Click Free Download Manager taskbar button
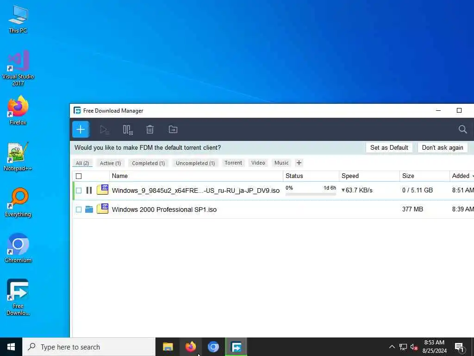Viewport: 474px width, 356px height. [x=236, y=347]
